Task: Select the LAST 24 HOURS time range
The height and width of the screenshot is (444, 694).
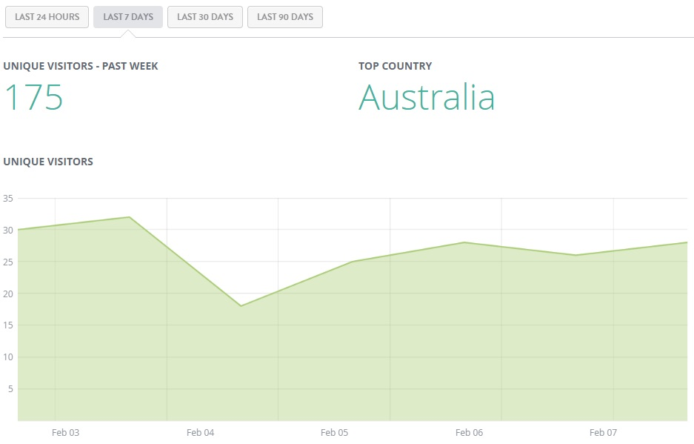Action: [x=47, y=17]
